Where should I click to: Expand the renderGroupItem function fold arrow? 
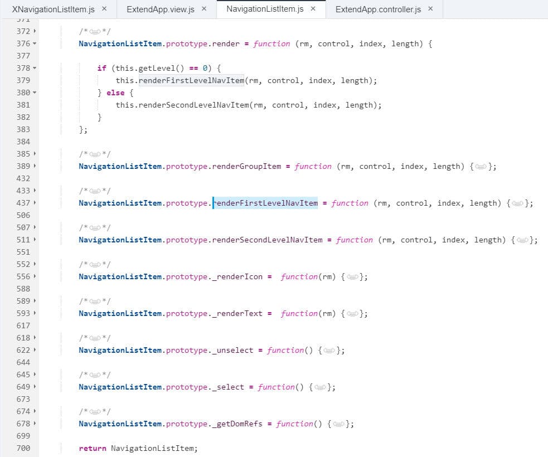click(35, 166)
